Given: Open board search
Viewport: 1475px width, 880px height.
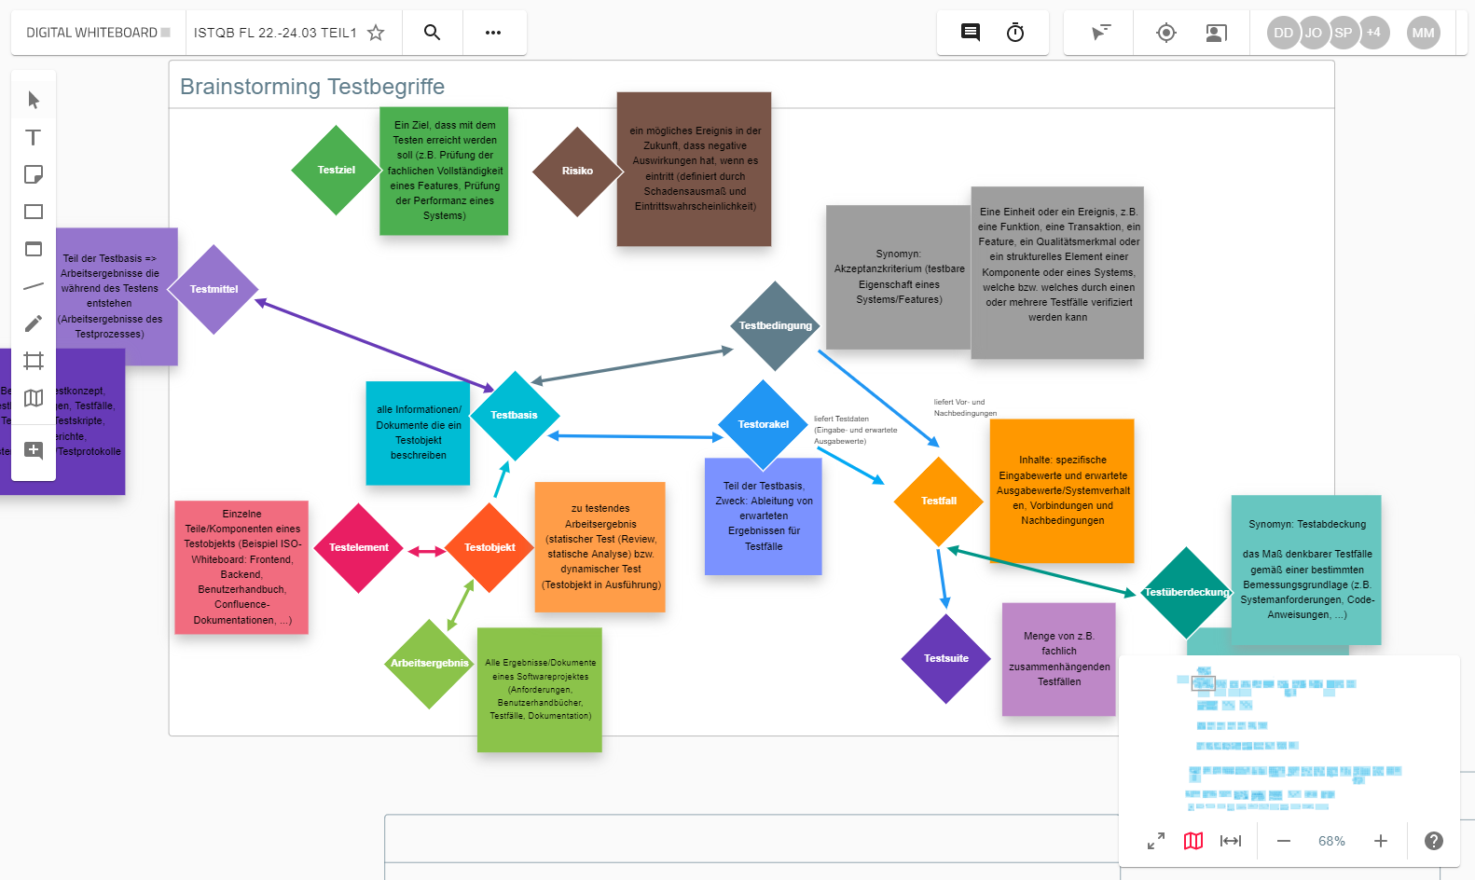Looking at the screenshot, I should [x=432, y=33].
